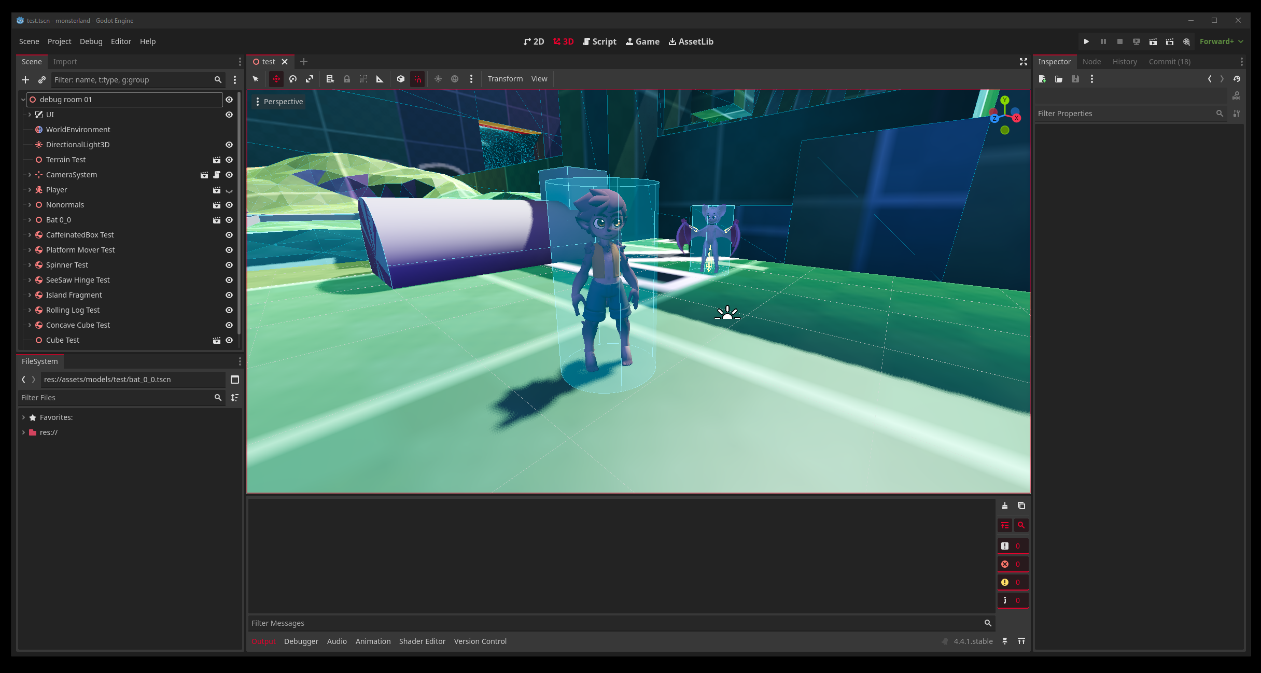Click the Lock selected node icon
The width and height of the screenshot is (1261, 673).
[347, 79]
